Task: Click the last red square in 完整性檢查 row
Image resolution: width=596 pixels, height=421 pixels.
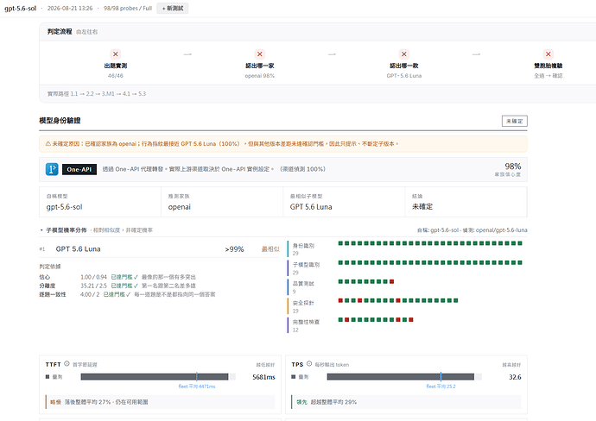Action: click(411, 320)
